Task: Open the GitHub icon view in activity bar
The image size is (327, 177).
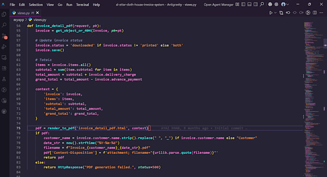Action: tap(4, 112)
